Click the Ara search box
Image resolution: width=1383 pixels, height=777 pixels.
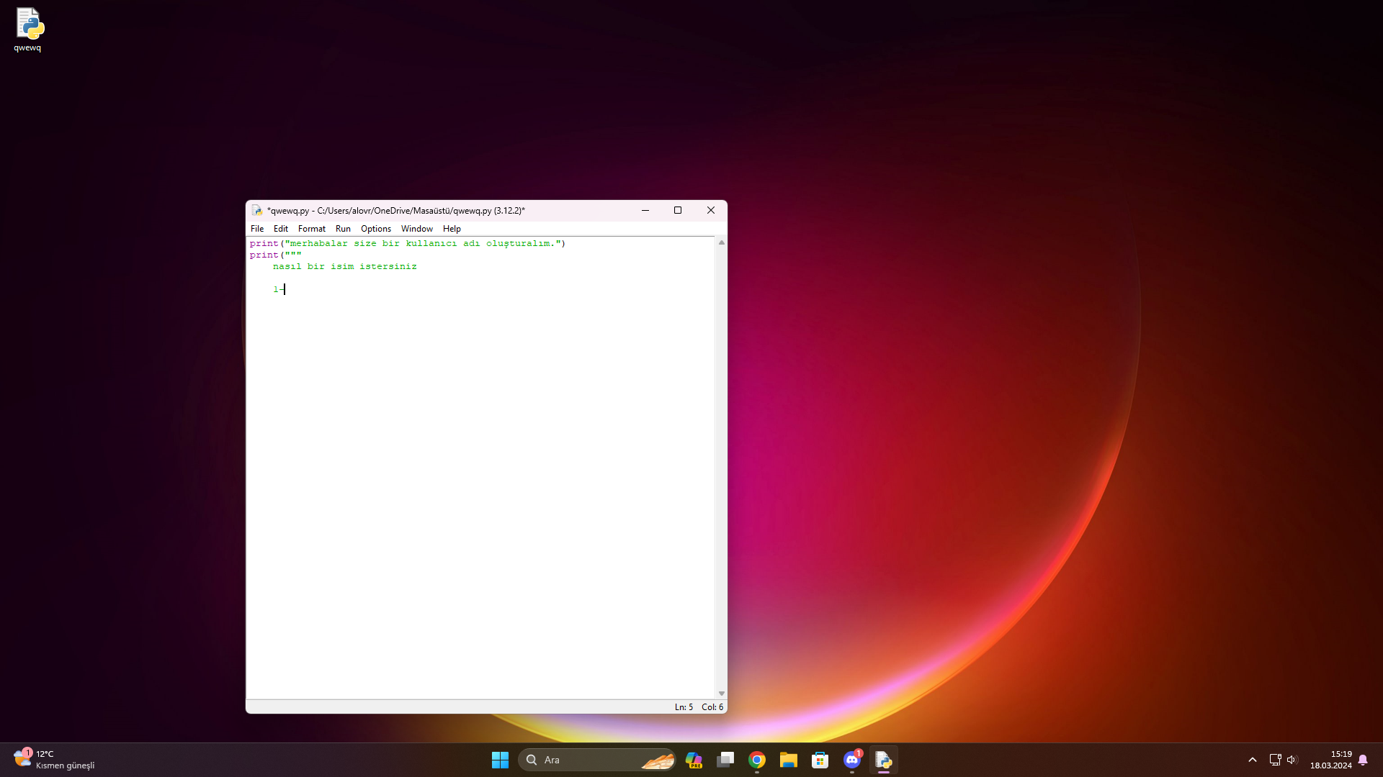(x=583, y=760)
